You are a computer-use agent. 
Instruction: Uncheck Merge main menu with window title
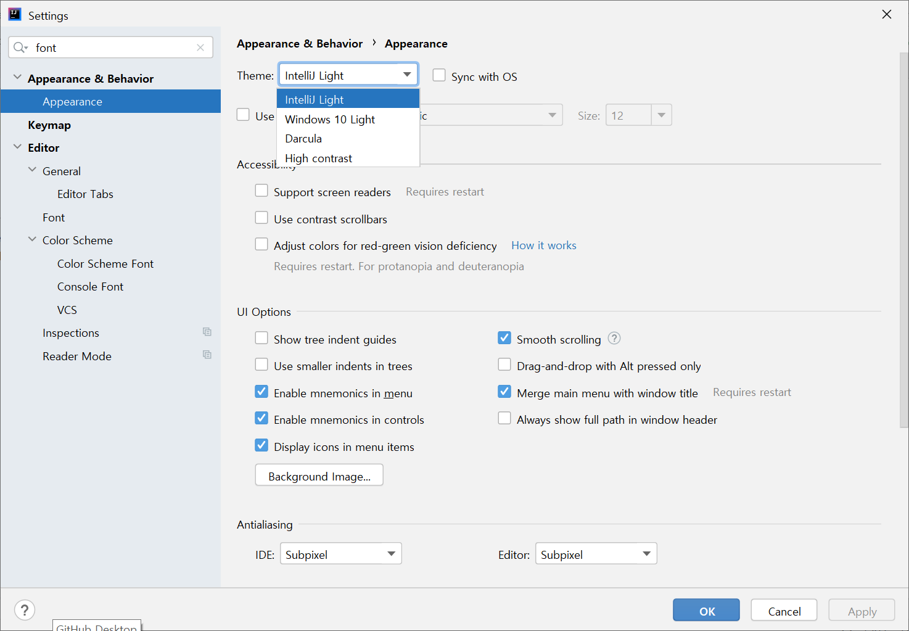pyautogui.click(x=504, y=392)
